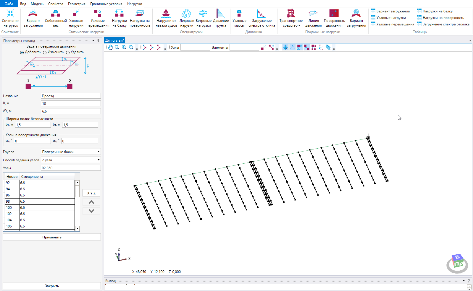Viewport: 473px width, 291px height.
Task: Toggle the local axes display icon
Action: click(321, 47)
